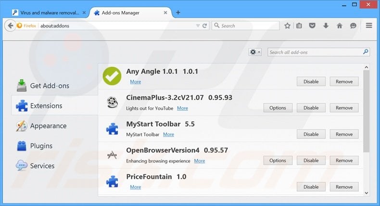Click the MyStart Toolbar puzzle icon
This screenshot has width=380, height=206.
coord(112,129)
